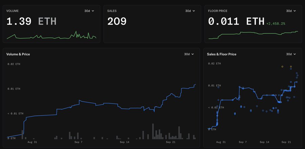
Task: Click the 0 ETH label on Volume & Price chart
Action: 11,138
